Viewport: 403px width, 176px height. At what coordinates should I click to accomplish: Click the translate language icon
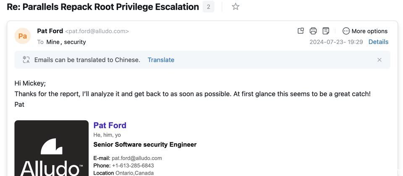26,60
